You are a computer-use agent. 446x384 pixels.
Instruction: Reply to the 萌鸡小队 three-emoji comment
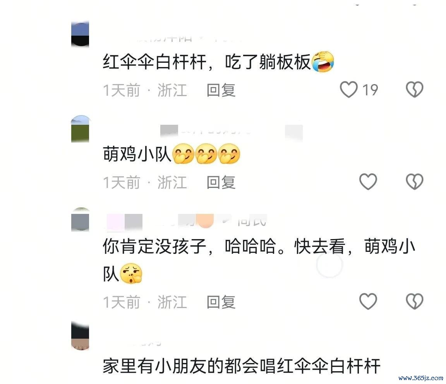[x=221, y=183]
